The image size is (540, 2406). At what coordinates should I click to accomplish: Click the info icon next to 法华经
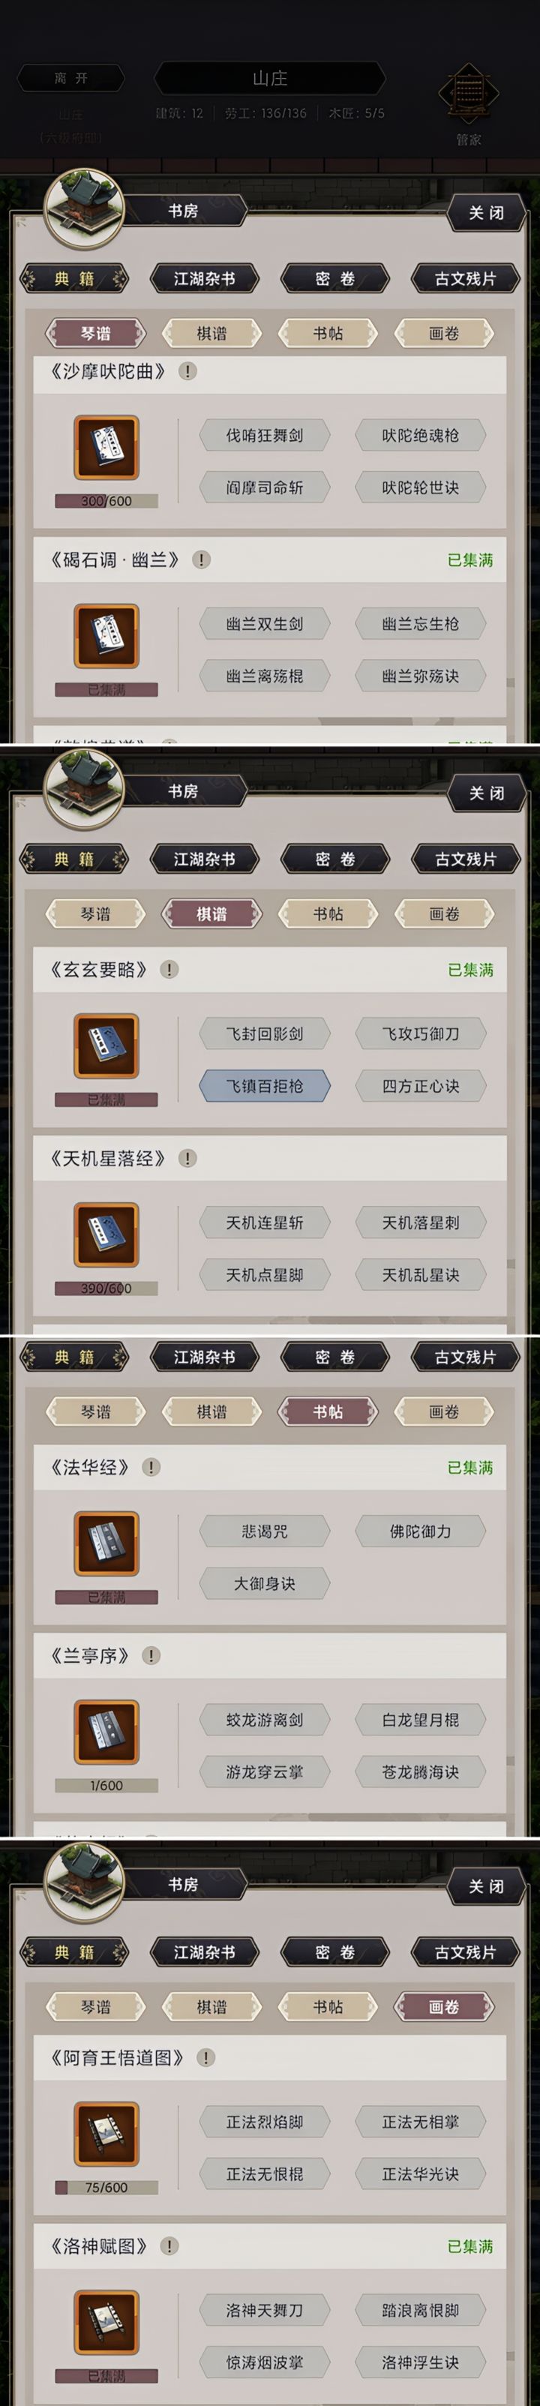click(x=151, y=1467)
